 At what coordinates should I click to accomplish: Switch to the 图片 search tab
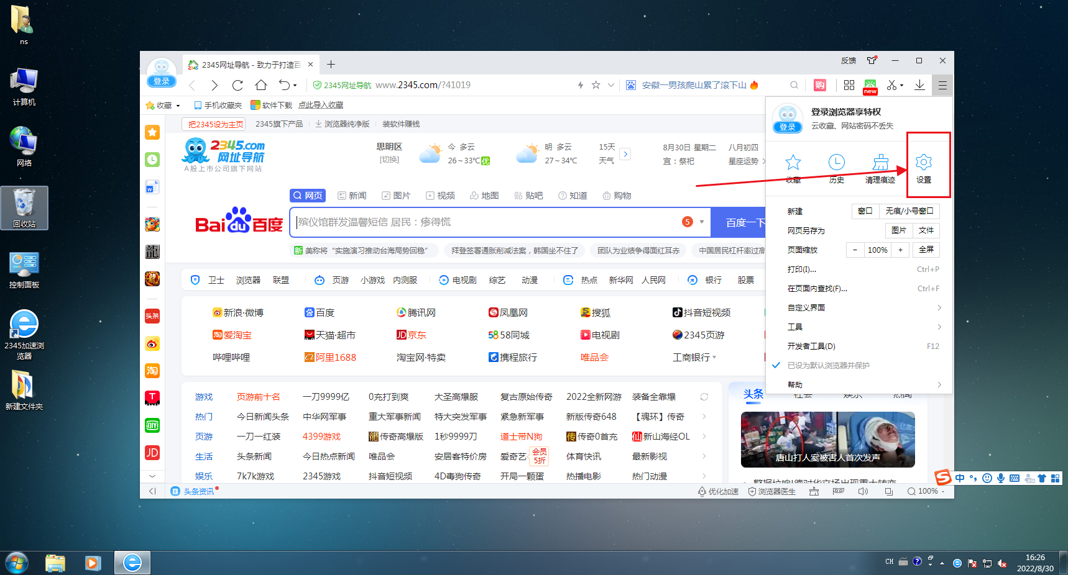click(396, 196)
